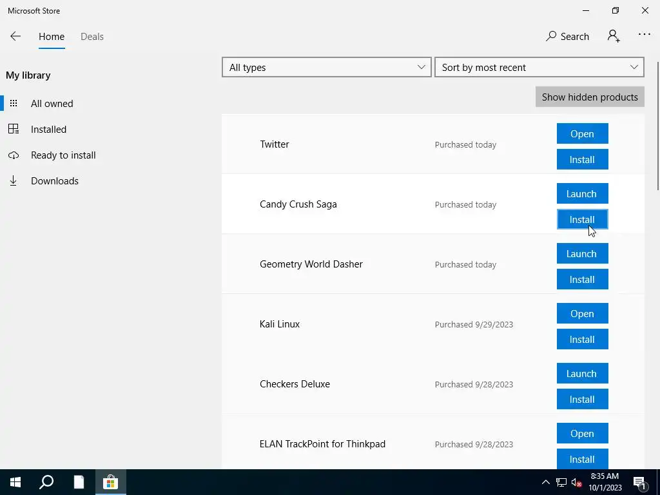Open Kali Linux
The width and height of the screenshot is (660, 495).
pyautogui.click(x=582, y=314)
